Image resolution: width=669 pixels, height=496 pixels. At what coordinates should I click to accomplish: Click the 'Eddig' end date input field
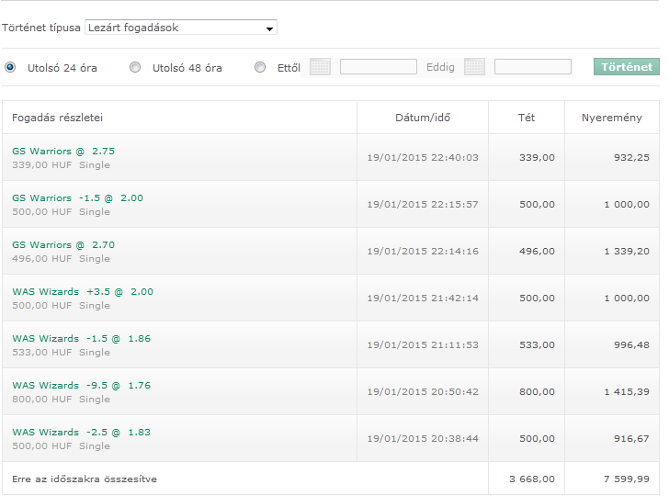(x=533, y=67)
